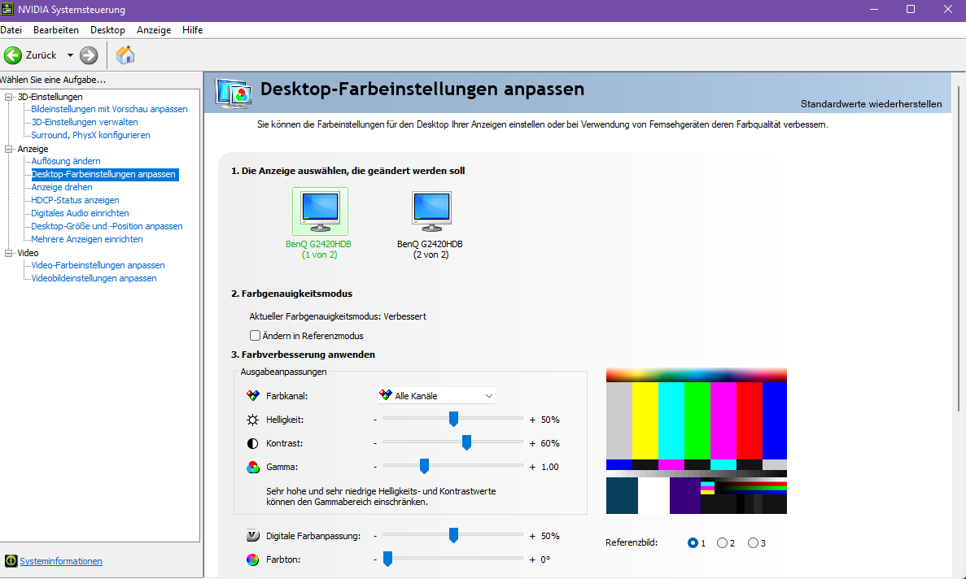Click the Systeminformationen NVIDIA icon
The width and height of the screenshot is (966, 579).
pos(11,560)
